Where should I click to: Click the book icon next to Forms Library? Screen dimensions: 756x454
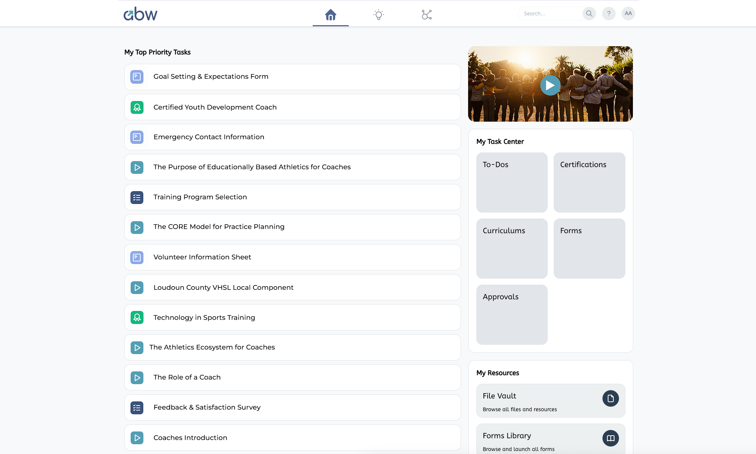pos(610,438)
